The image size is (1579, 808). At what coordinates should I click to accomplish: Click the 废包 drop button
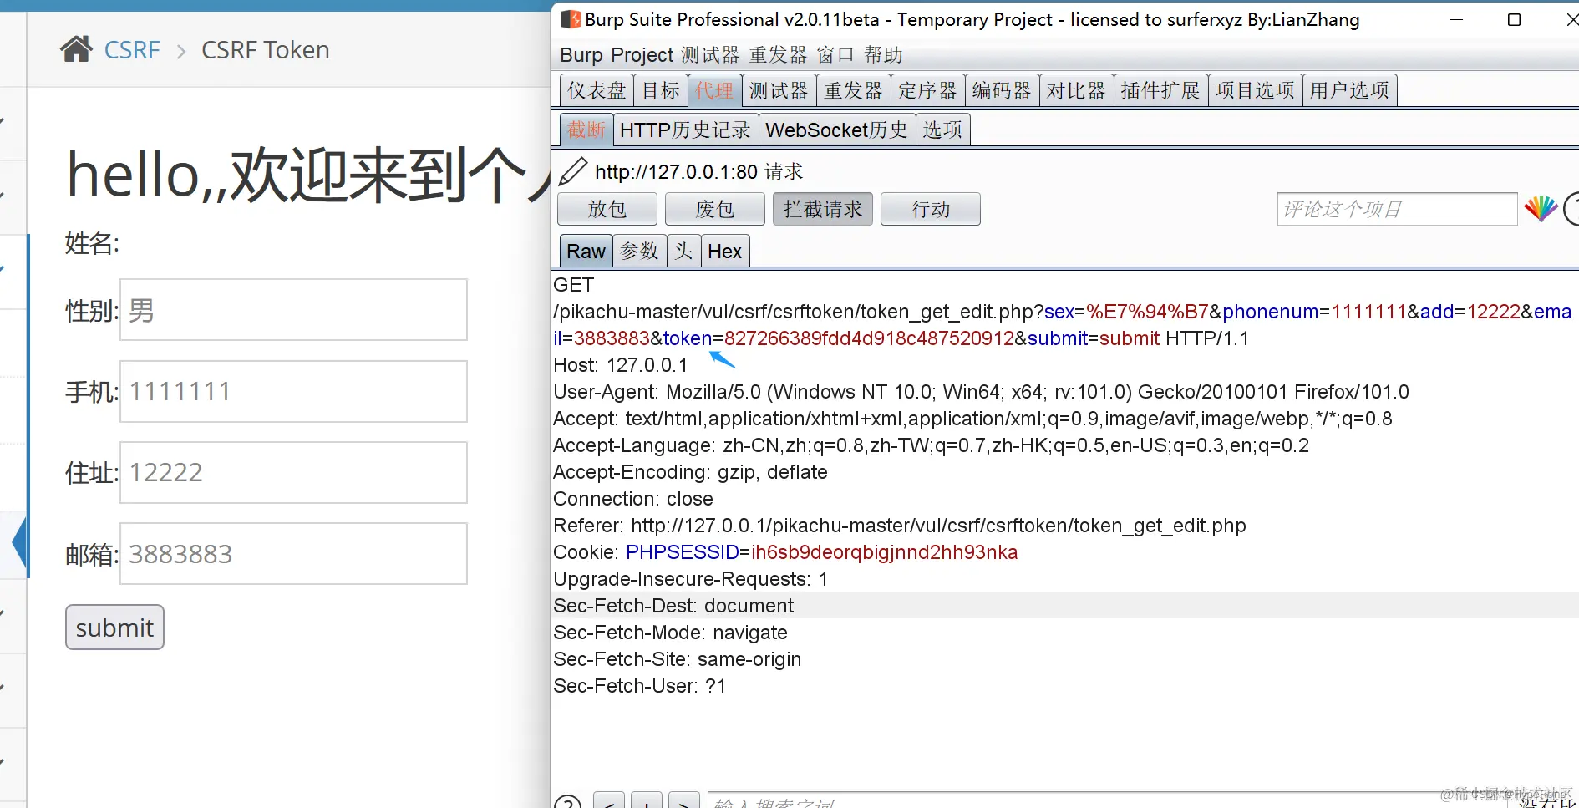pos(715,209)
